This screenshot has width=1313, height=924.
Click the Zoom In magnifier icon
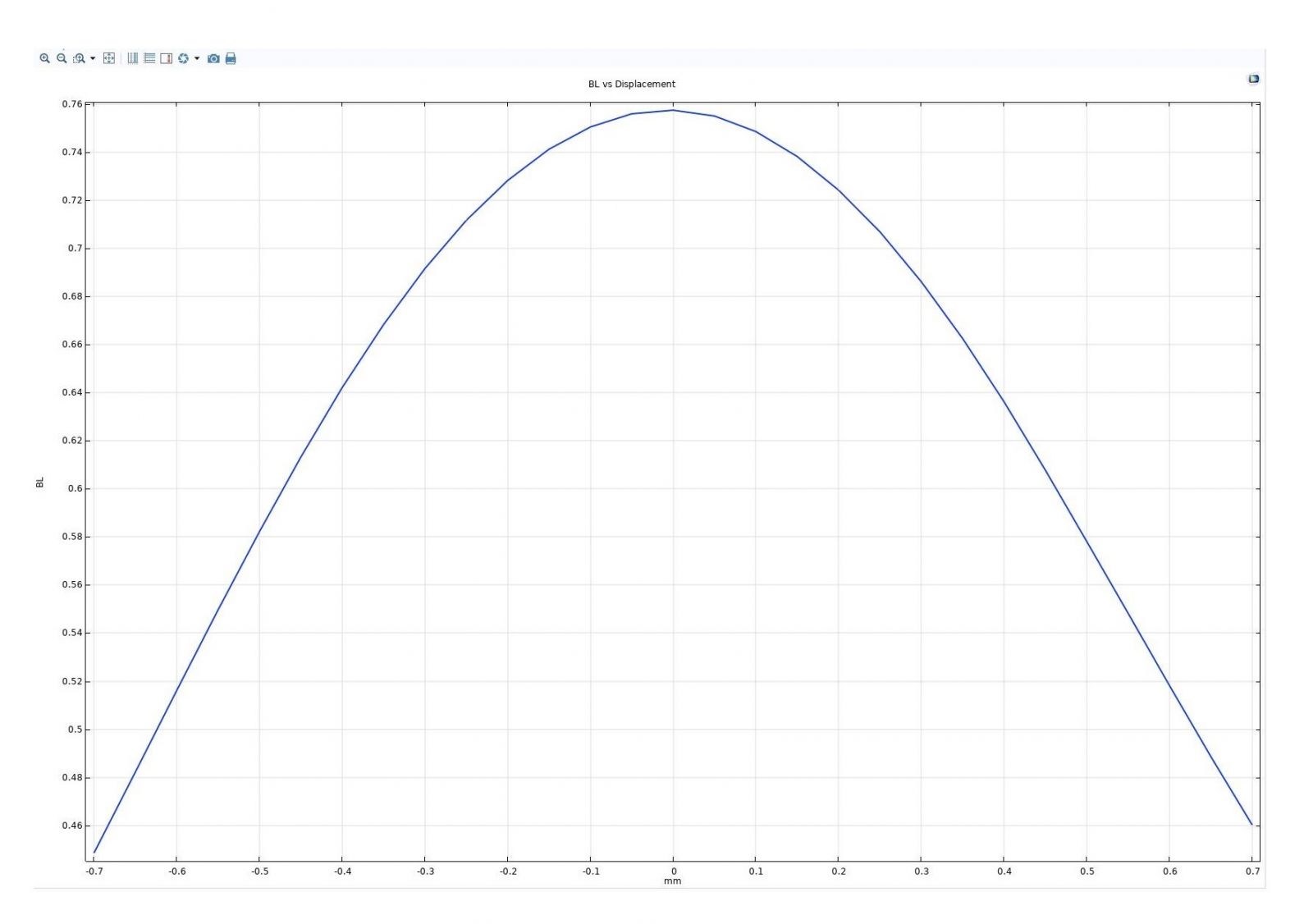coord(44,58)
